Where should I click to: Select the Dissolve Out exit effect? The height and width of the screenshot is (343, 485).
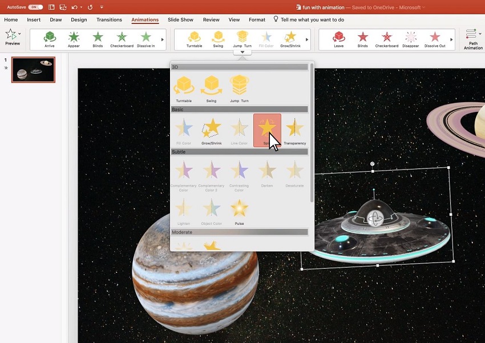pyautogui.click(x=435, y=39)
